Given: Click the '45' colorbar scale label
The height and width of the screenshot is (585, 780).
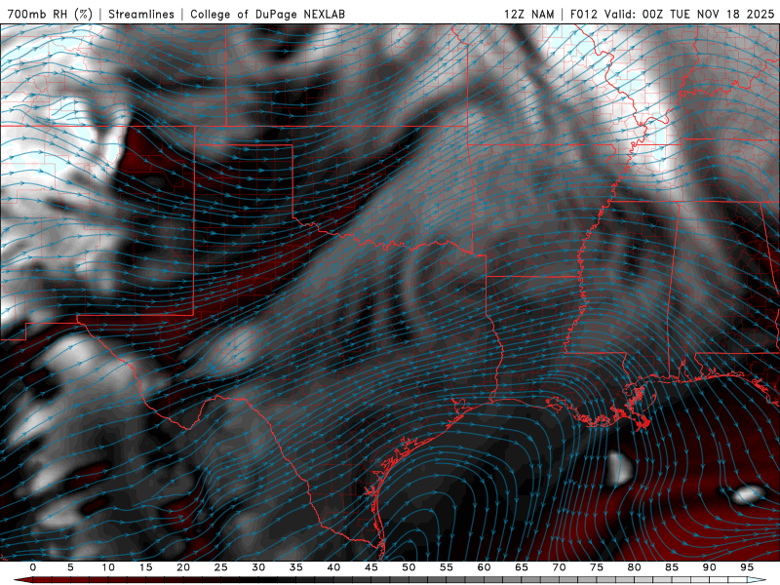Looking at the screenshot, I should (371, 567).
